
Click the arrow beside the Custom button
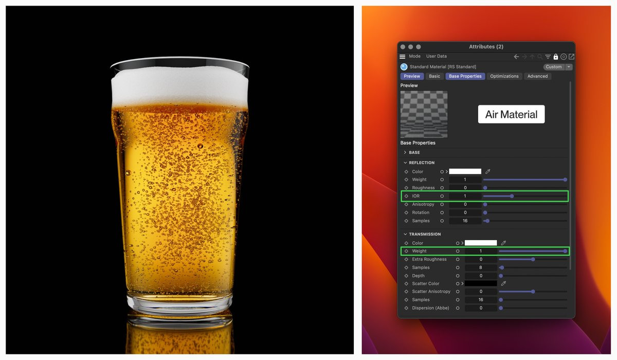coord(569,67)
